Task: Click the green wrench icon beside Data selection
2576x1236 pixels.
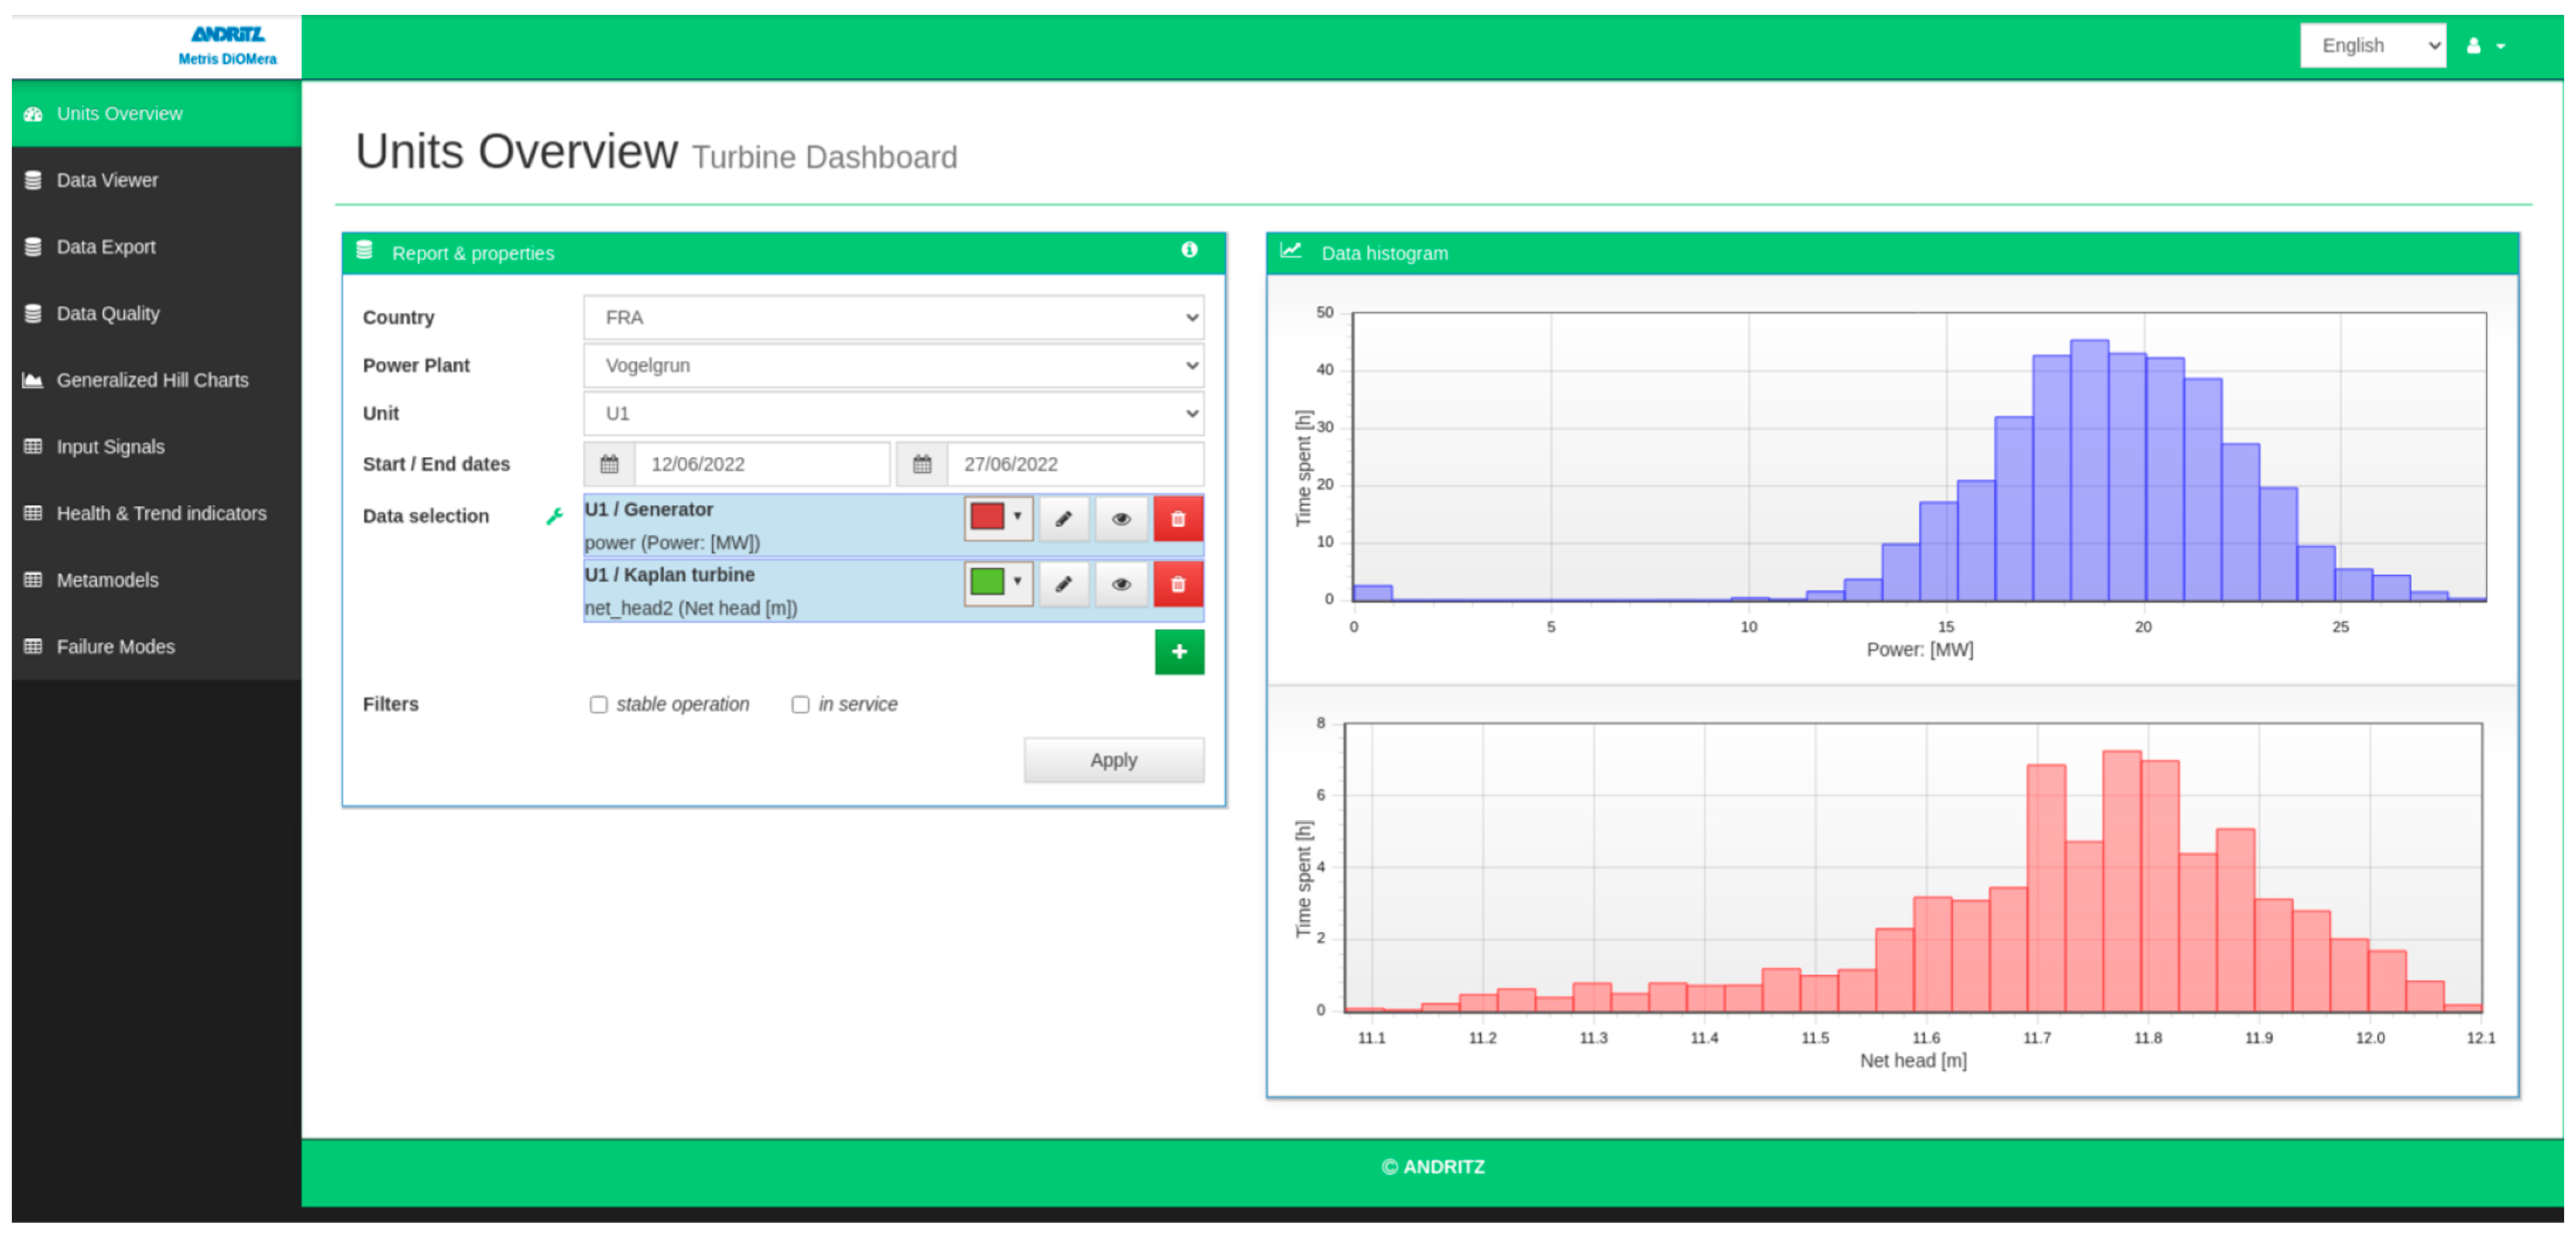Action: point(554,515)
